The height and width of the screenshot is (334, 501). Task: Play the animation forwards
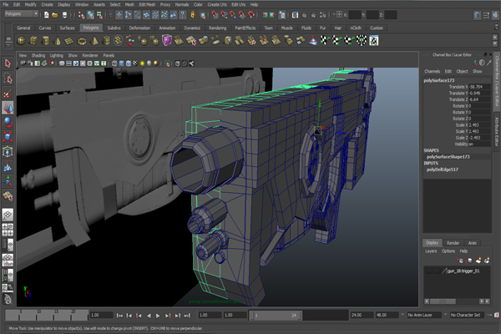[158, 316]
